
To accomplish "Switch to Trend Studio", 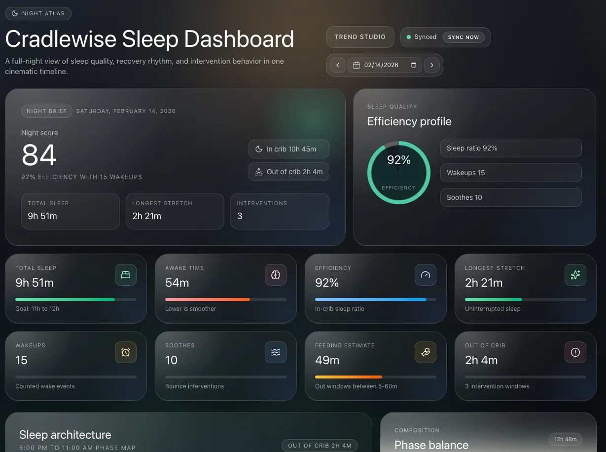I will coord(360,37).
